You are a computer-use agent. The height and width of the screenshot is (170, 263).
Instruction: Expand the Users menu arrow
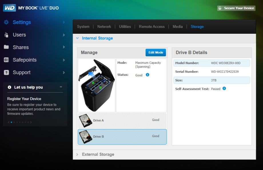click(x=63, y=35)
